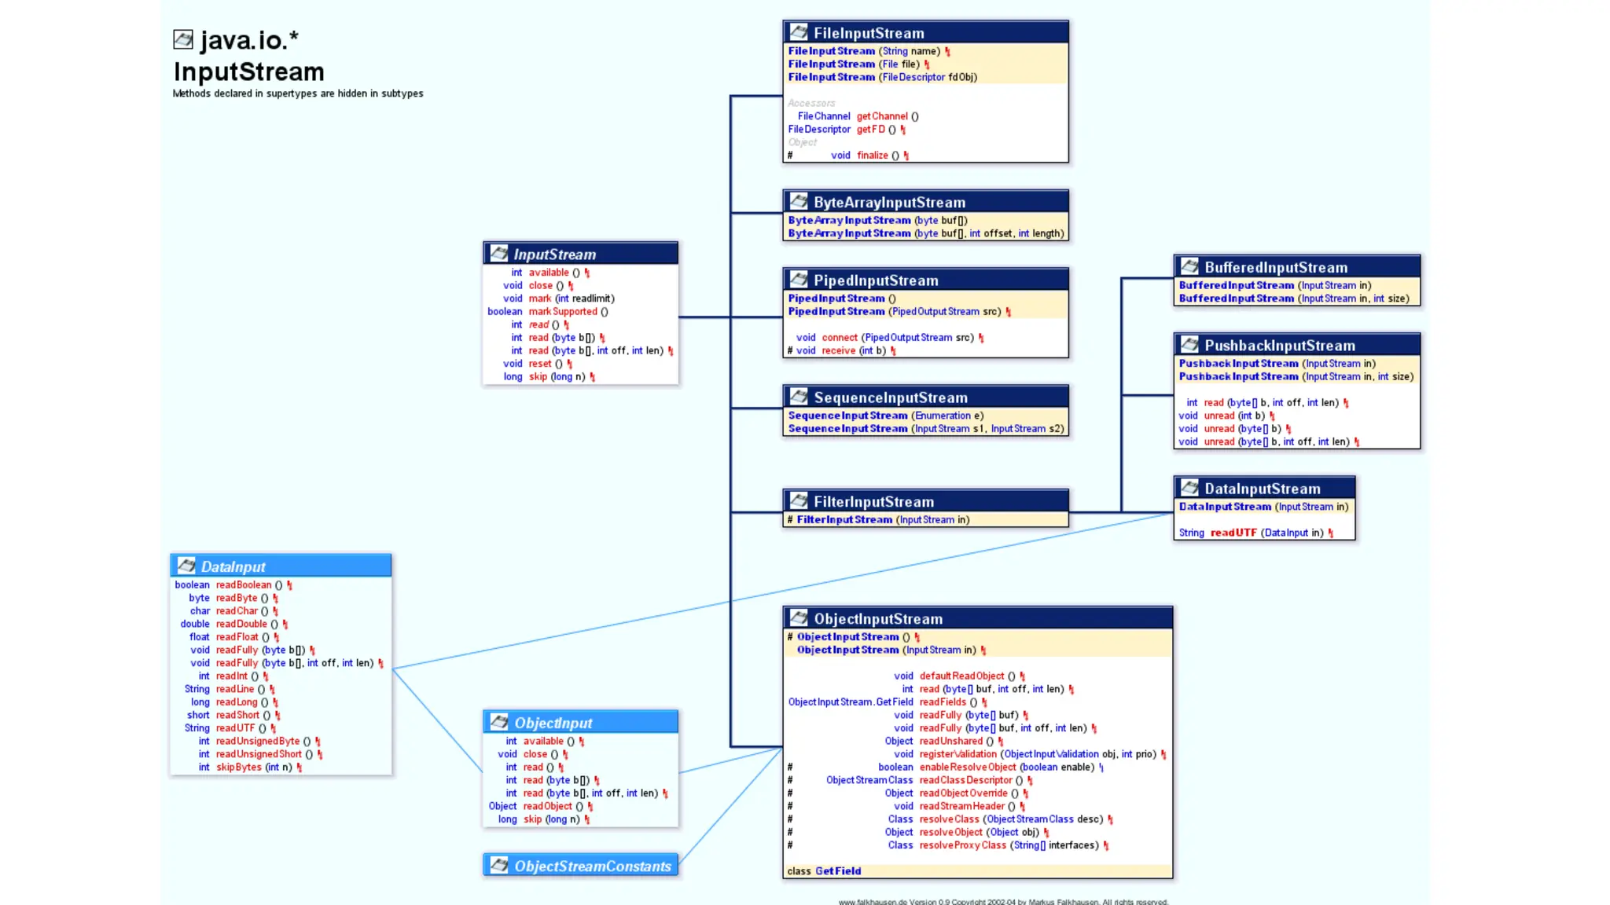The image size is (1610, 905).
Task: Click the SequenceInputStream class icon
Action: [799, 397]
